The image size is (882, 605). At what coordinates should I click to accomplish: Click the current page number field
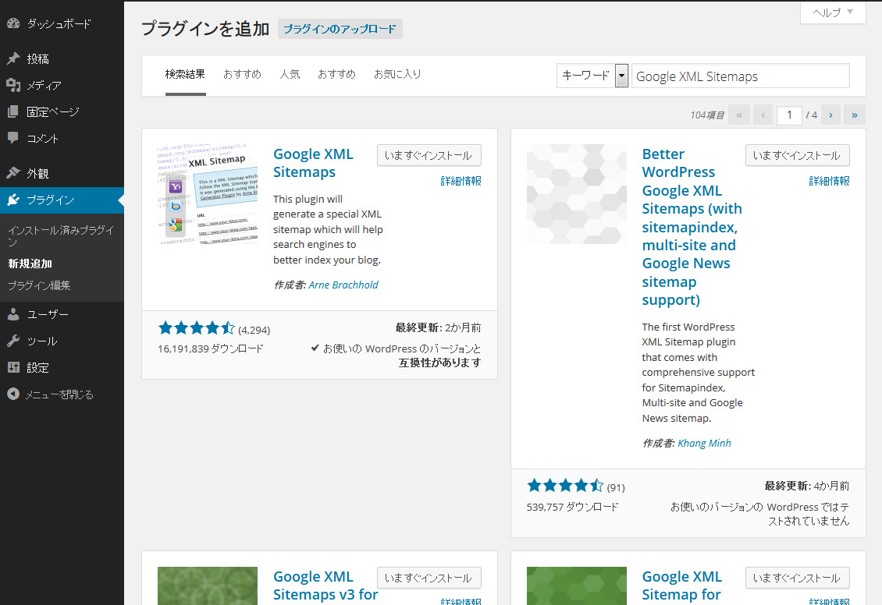[x=789, y=115]
